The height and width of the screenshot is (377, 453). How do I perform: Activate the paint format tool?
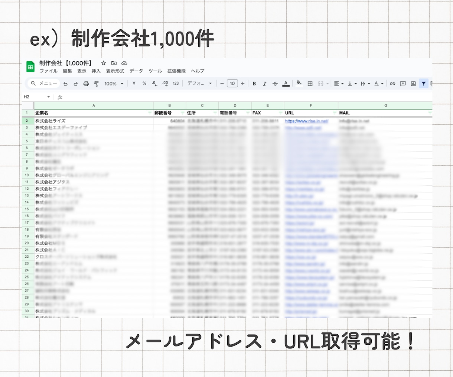pyautogui.click(x=96, y=84)
